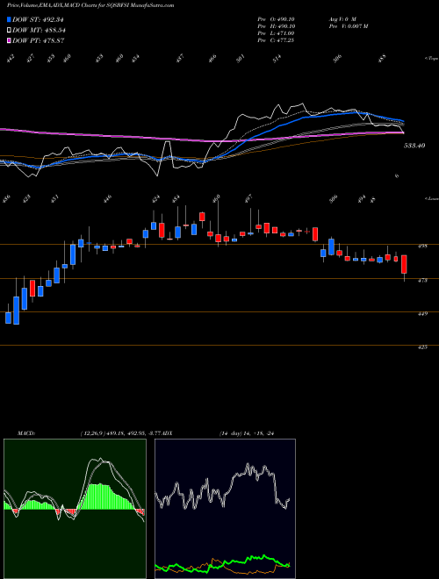Click the last large red candlestick
439x579 pixels.
pos(404,264)
